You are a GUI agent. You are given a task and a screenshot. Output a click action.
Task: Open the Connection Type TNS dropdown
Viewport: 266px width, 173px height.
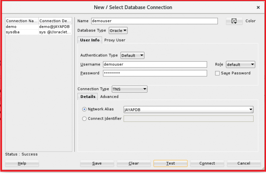click(x=130, y=89)
